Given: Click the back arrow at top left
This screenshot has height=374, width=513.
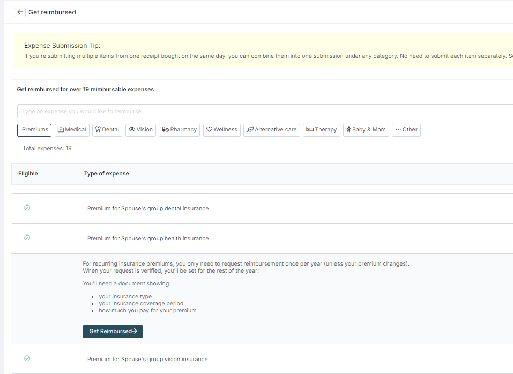Looking at the screenshot, I should 19,11.
